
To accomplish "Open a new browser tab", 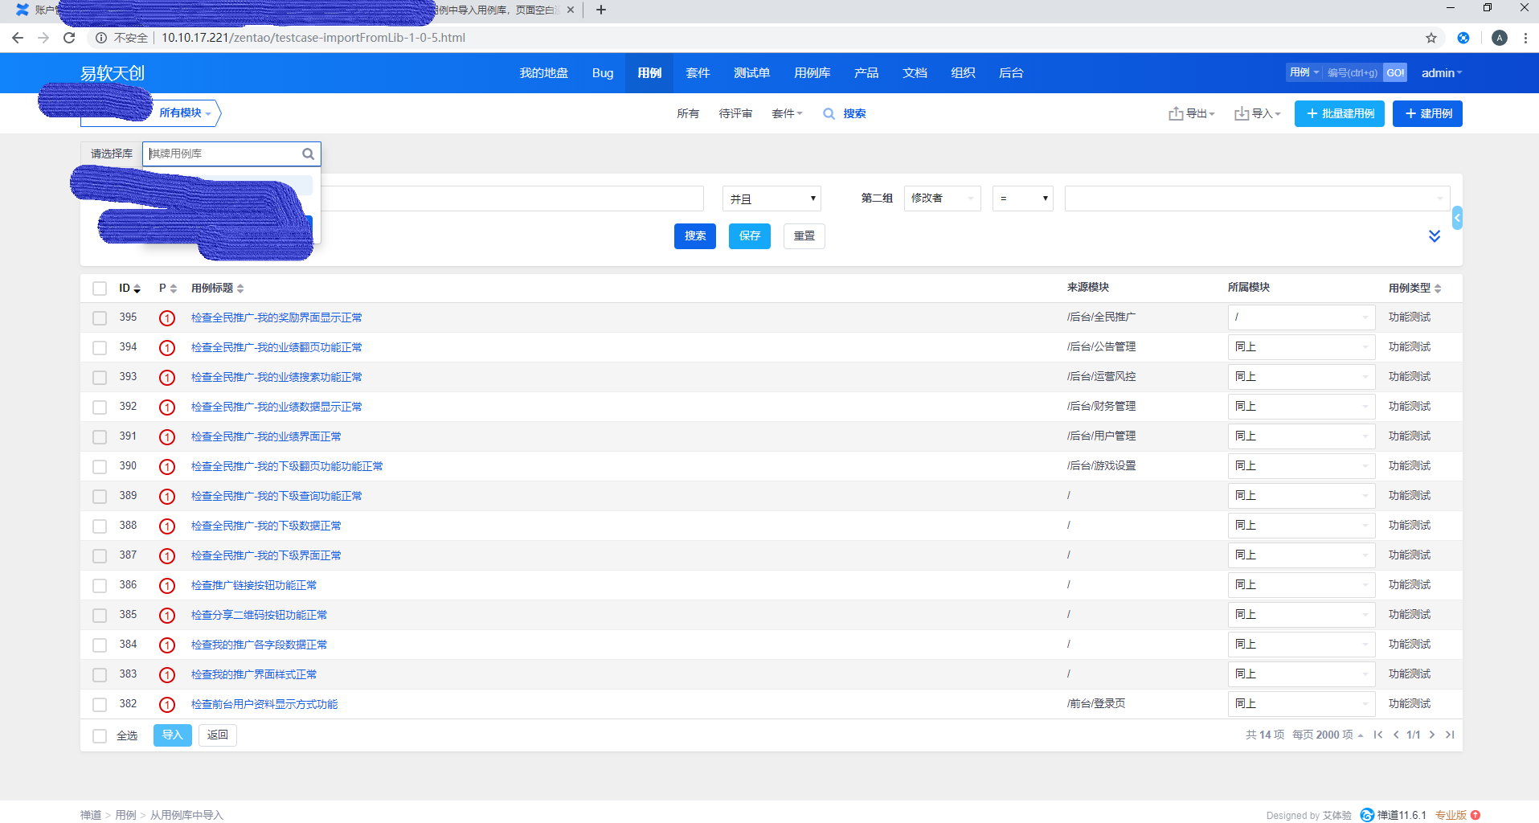I will point(601,10).
